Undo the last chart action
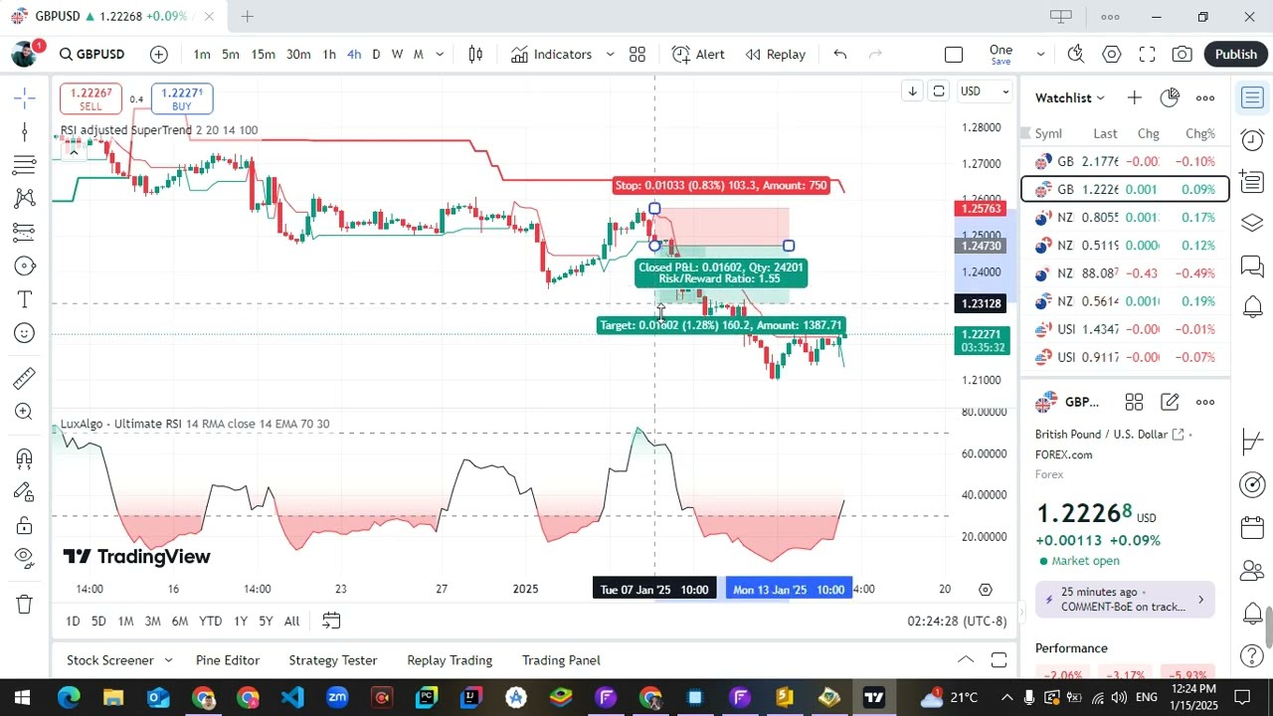The height and width of the screenshot is (716, 1273). tap(840, 55)
